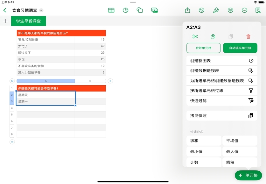
Task: Open the more options ellipsis menu
Action: pyautogui.click(x=244, y=10)
